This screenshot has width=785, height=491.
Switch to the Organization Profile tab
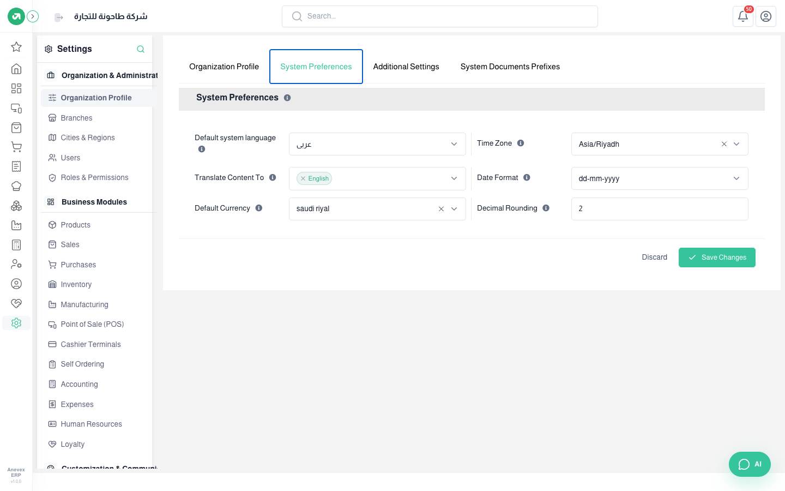tap(224, 67)
